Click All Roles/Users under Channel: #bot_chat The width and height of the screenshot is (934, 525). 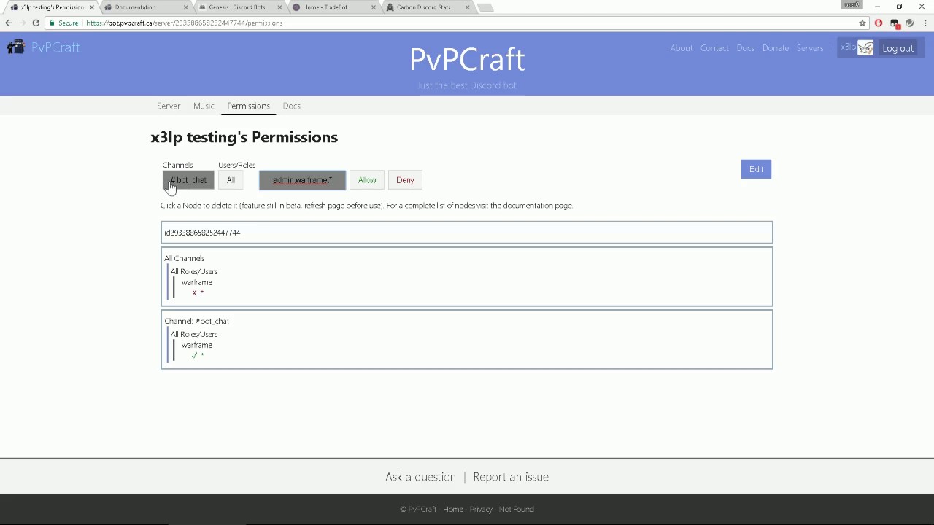194,334
